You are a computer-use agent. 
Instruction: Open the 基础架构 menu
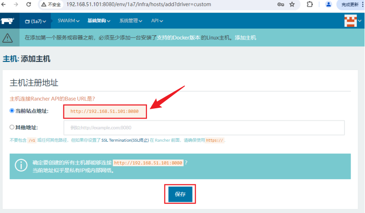[99, 20]
